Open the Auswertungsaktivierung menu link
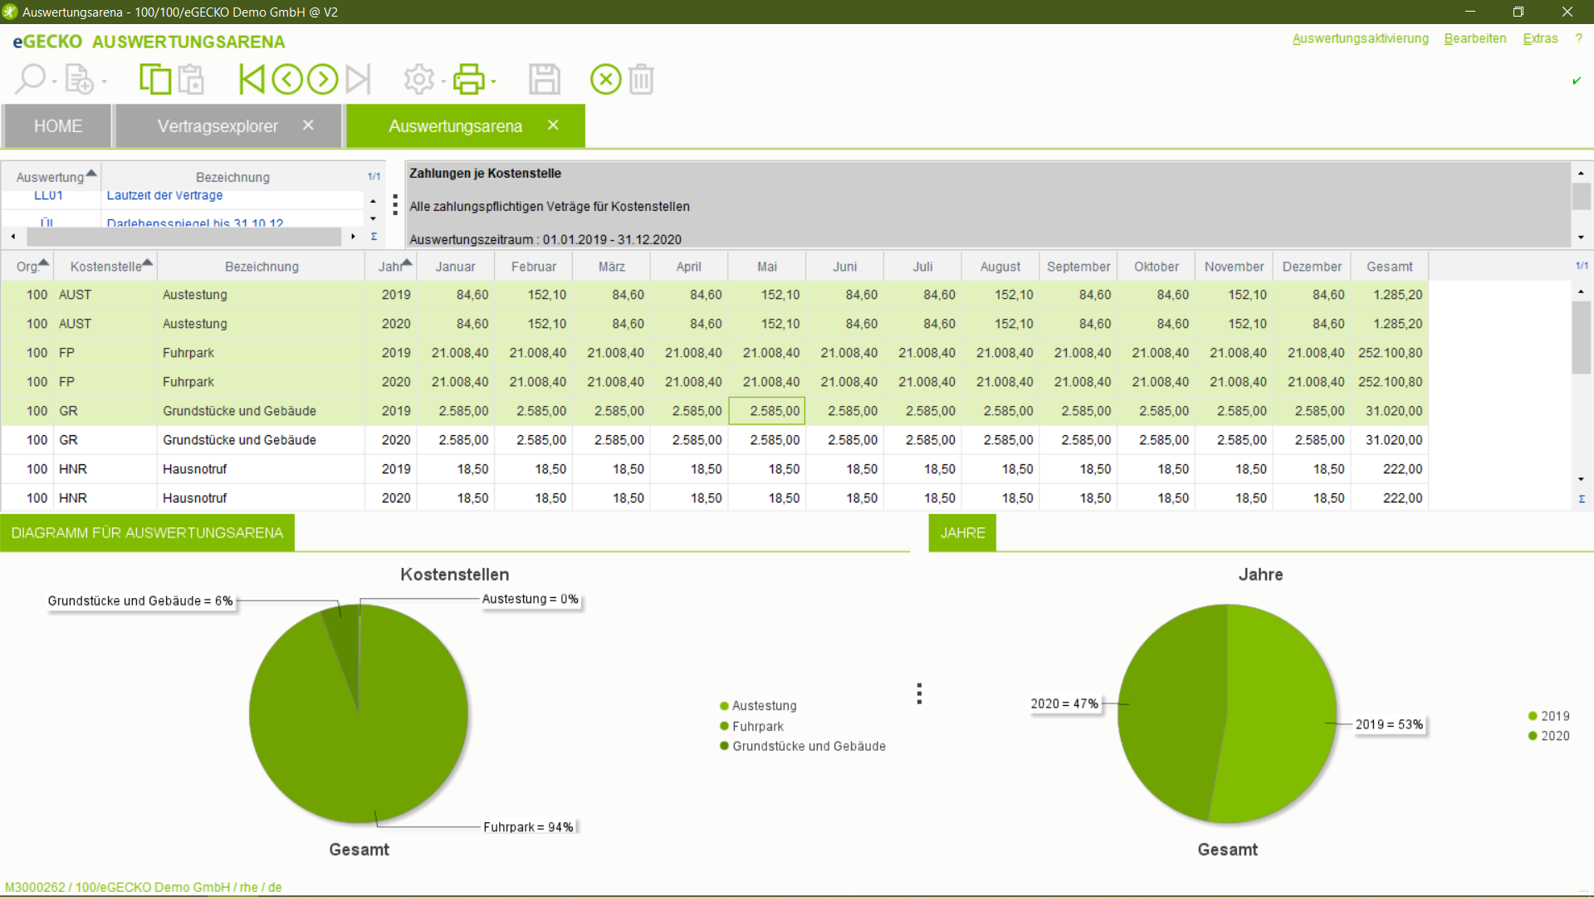The image size is (1594, 897). point(1360,39)
